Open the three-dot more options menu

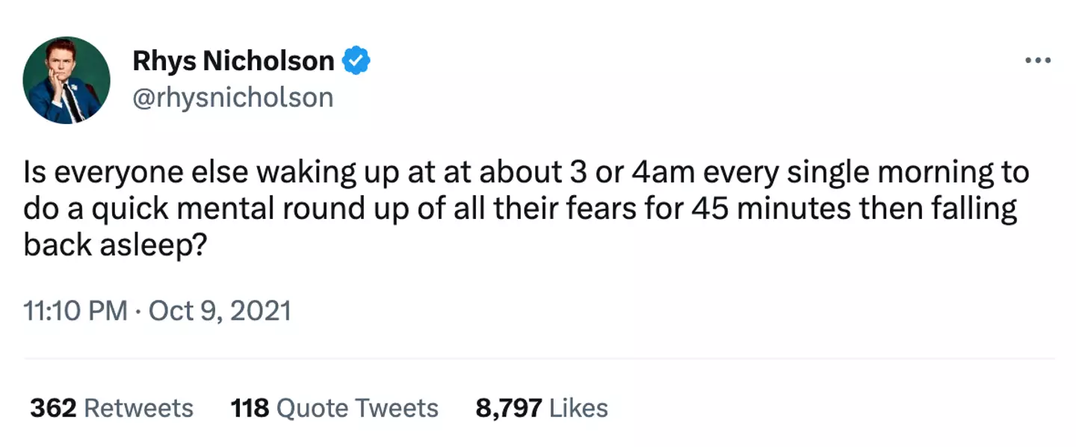pyautogui.click(x=1038, y=61)
